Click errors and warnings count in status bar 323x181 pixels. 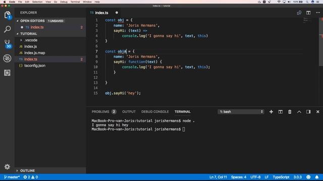tap(30, 177)
